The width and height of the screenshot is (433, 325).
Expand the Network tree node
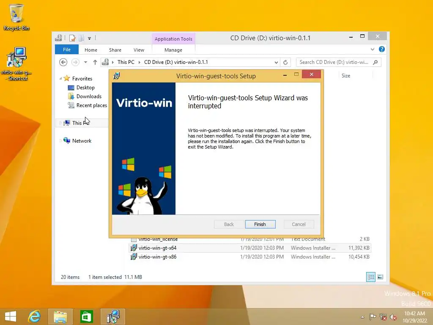60,140
